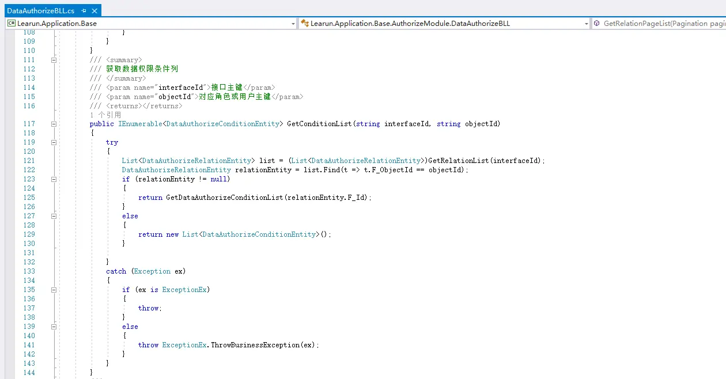Click the 'public' keyword on line 117
The height and width of the screenshot is (379, 726).
coord(102,124)
